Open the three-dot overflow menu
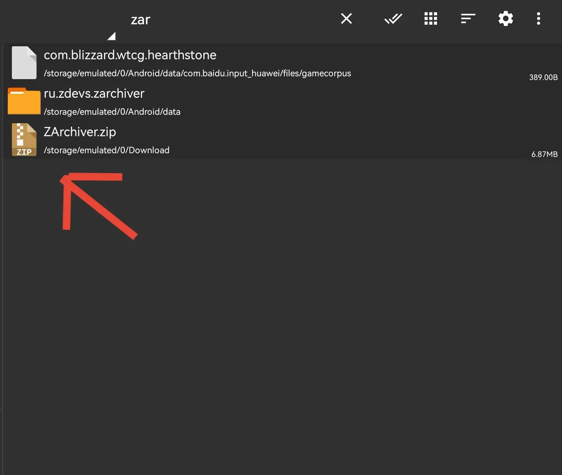The image size is (562, 475). (x=538, y=18)
